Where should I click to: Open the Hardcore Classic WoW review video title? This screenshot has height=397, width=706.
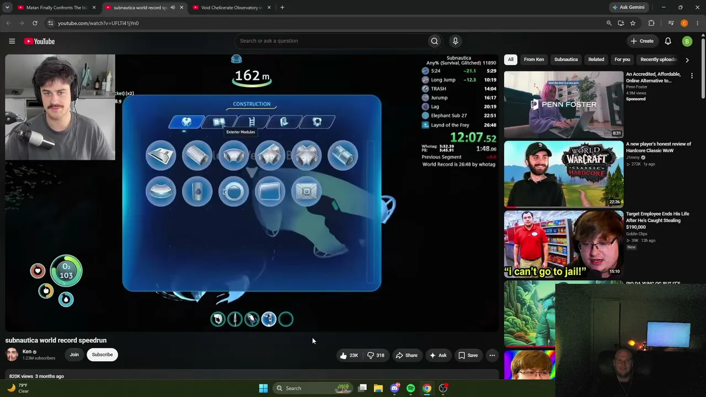(x=659, y=147)
